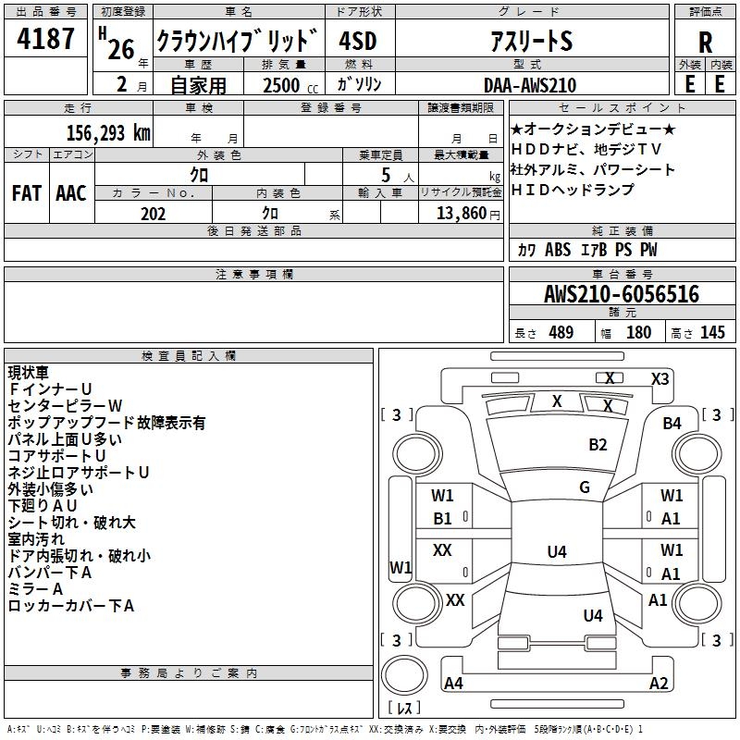Viewport: 740px width, 740px height.
Task: Click note パネル上面U多い
Action: click(65, 439)
